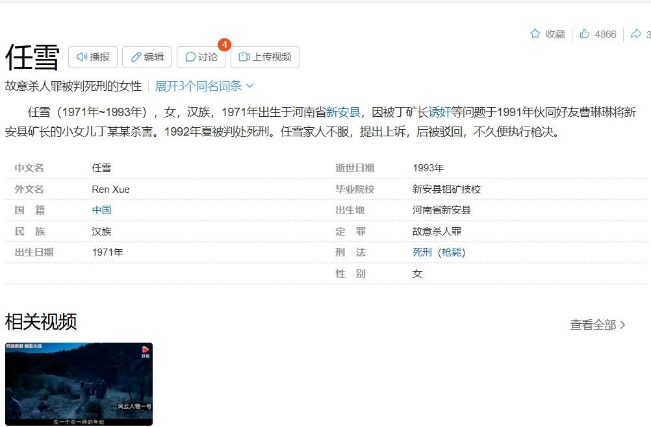
Task: Play audio with the 播报 speaker button
Action: [x=93, y=57]
